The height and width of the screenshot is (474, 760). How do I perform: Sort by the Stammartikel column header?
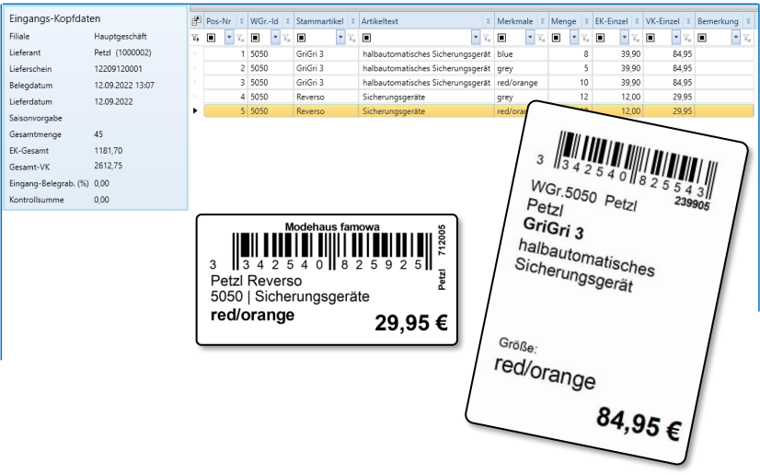tap(320, 21)
